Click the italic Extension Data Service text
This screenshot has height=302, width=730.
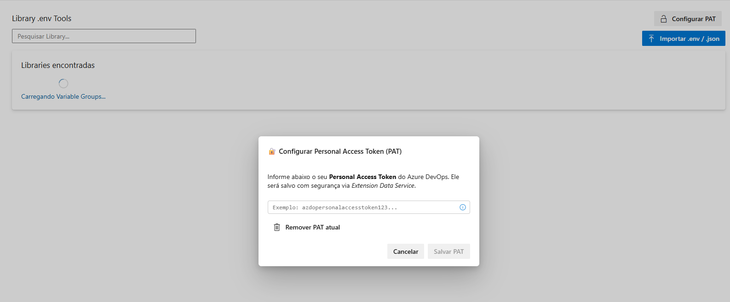tap(383, 186)
